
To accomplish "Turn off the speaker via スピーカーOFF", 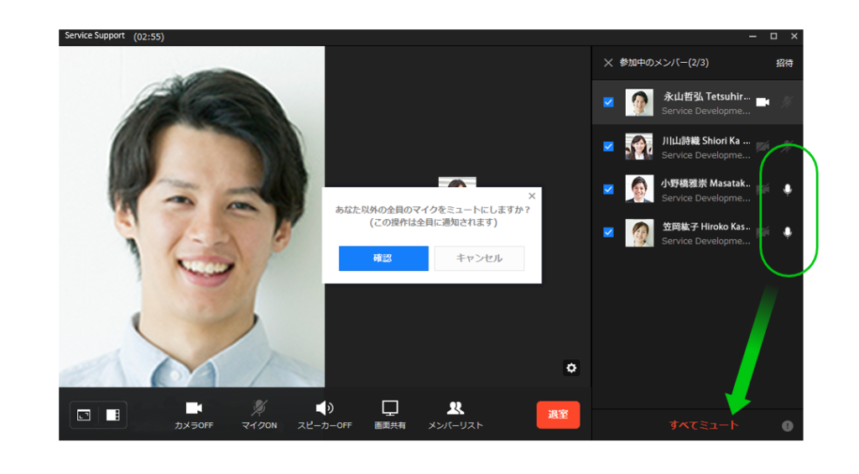I will point(325,409).
